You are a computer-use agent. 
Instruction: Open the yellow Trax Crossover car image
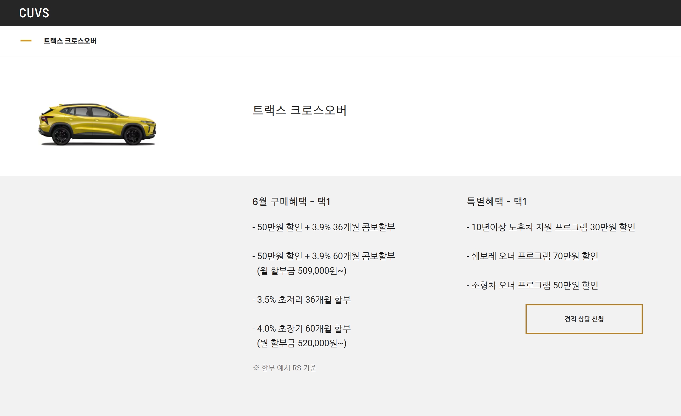tap(97, 125)
